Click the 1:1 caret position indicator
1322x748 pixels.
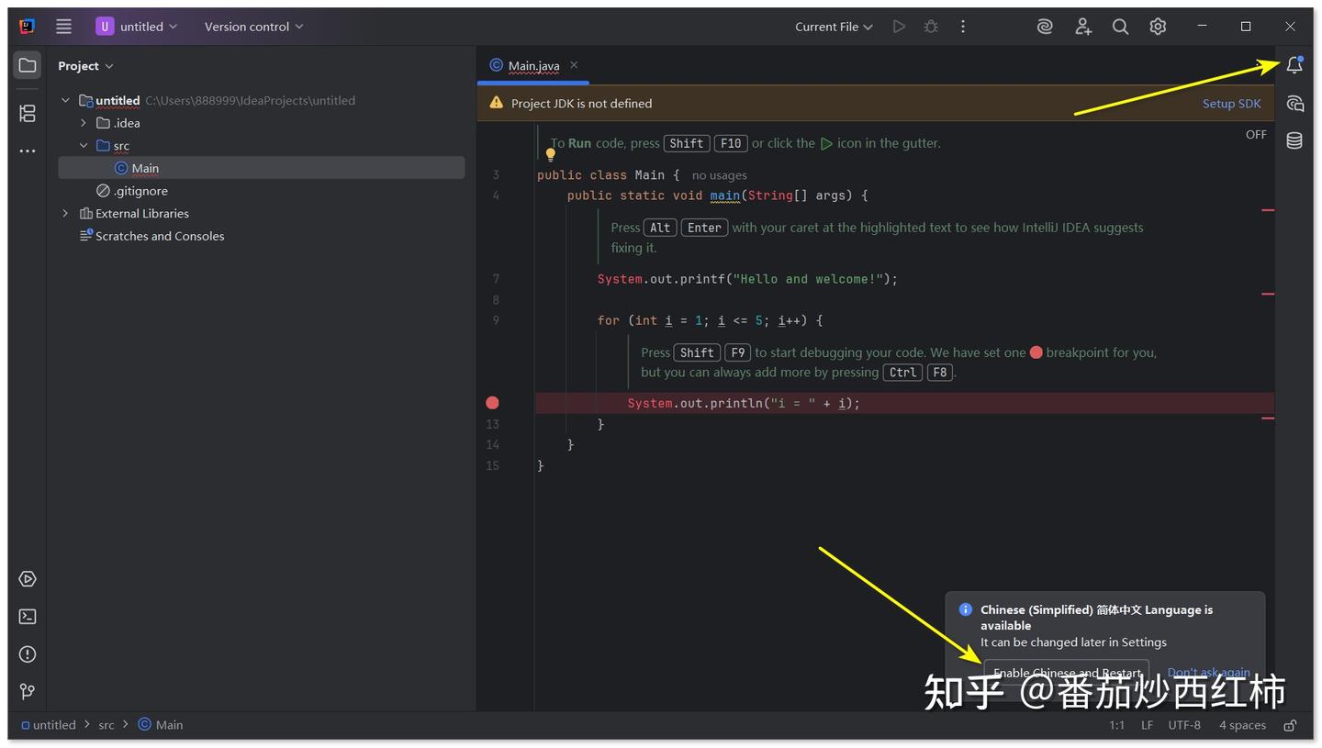tap(1116, 725)
